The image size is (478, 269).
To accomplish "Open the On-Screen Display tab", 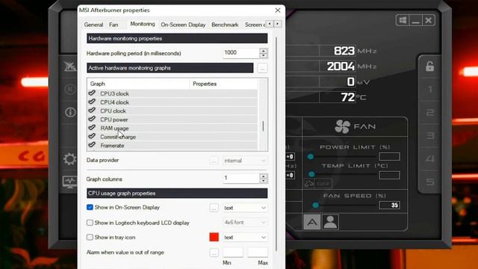I will [183, 25].
